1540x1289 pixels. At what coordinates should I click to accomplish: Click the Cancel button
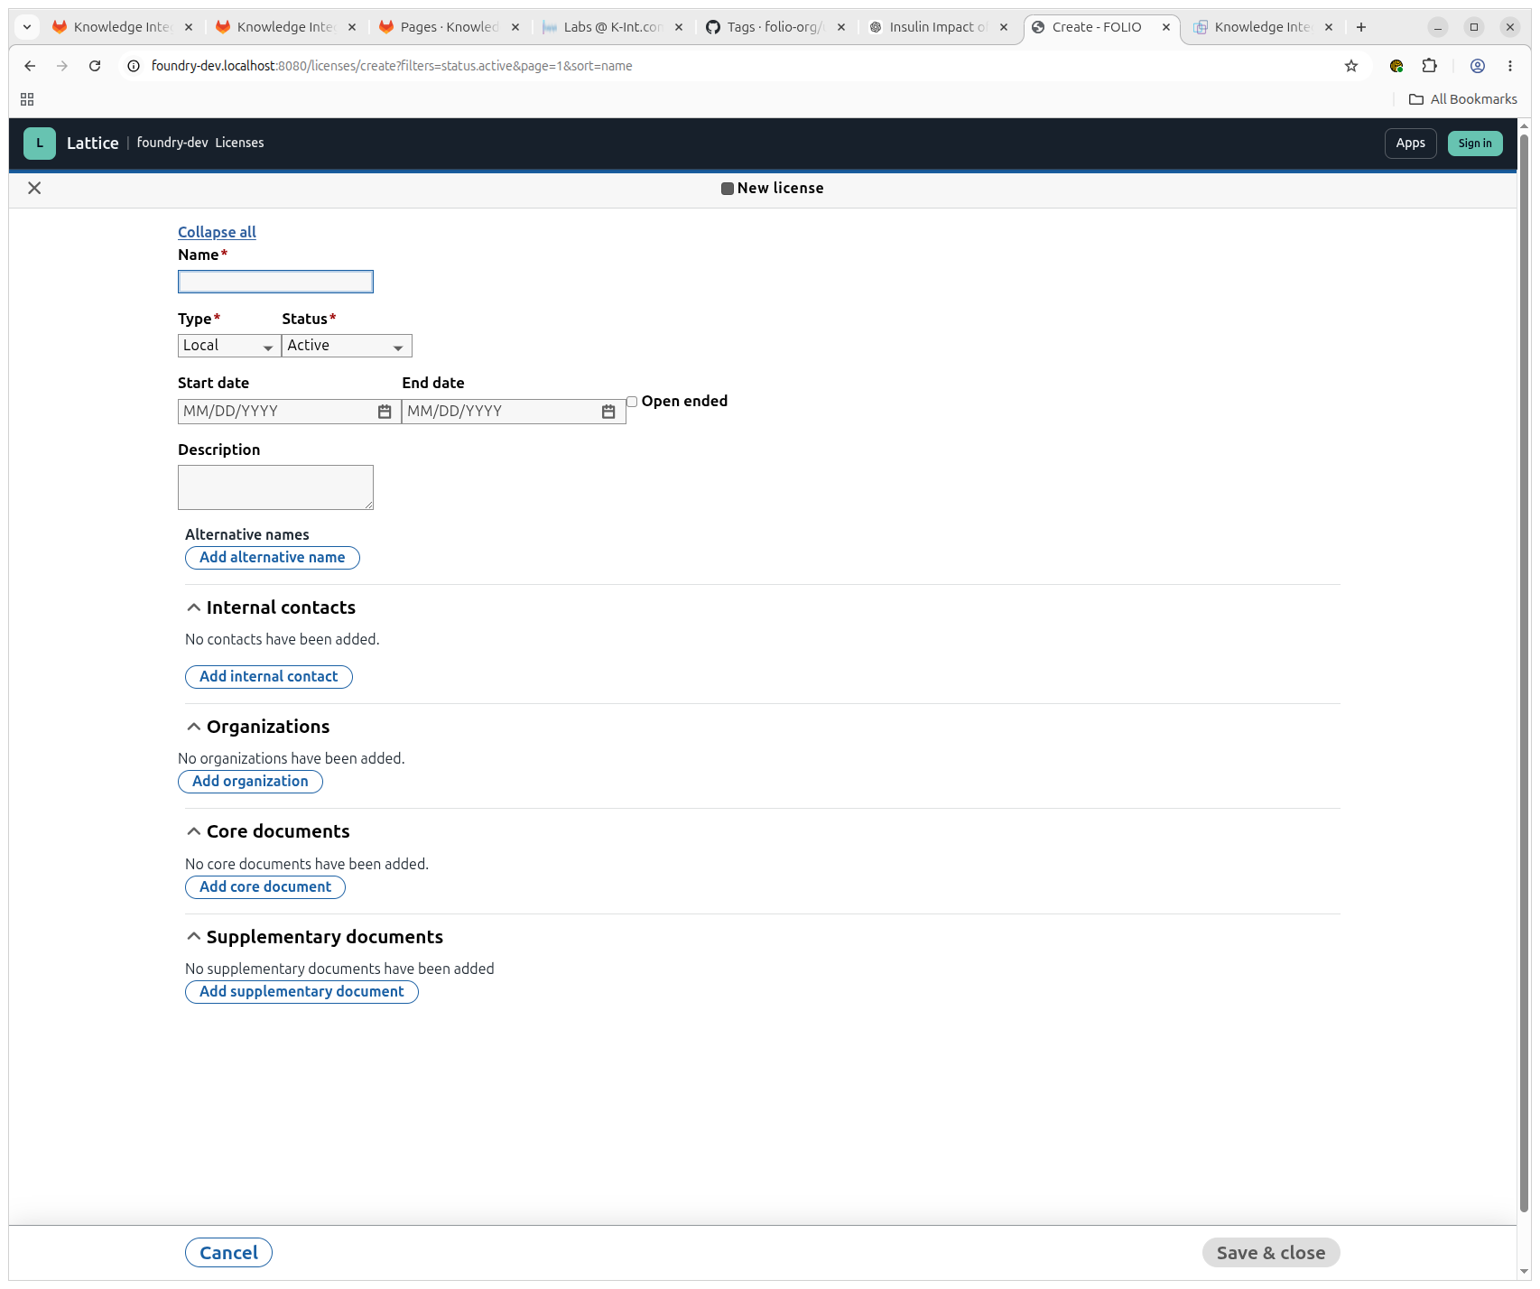click(x=228, y=1253)
